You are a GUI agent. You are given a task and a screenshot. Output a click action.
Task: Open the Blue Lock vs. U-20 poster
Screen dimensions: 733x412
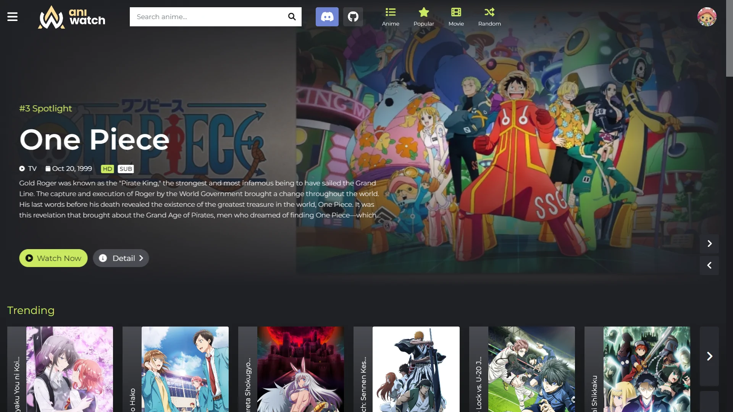pyautogui.click(x=531, y=369)
